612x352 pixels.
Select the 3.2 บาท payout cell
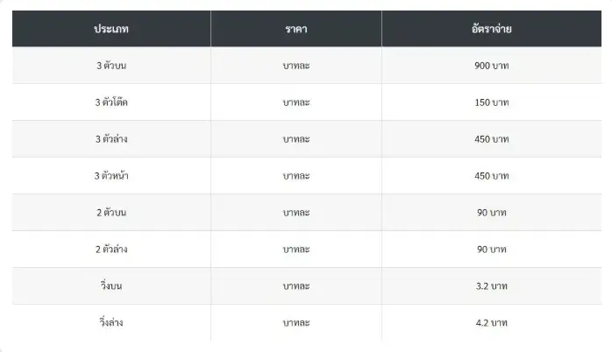(x=491, y=286)
